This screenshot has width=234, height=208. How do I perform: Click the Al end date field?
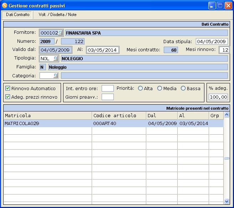pos(102,50)
